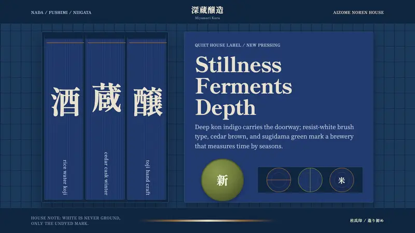The width and height of the screenshot is (415, 233).
Task: Select the 蔵 noren panel
Action: click(106, 119)
